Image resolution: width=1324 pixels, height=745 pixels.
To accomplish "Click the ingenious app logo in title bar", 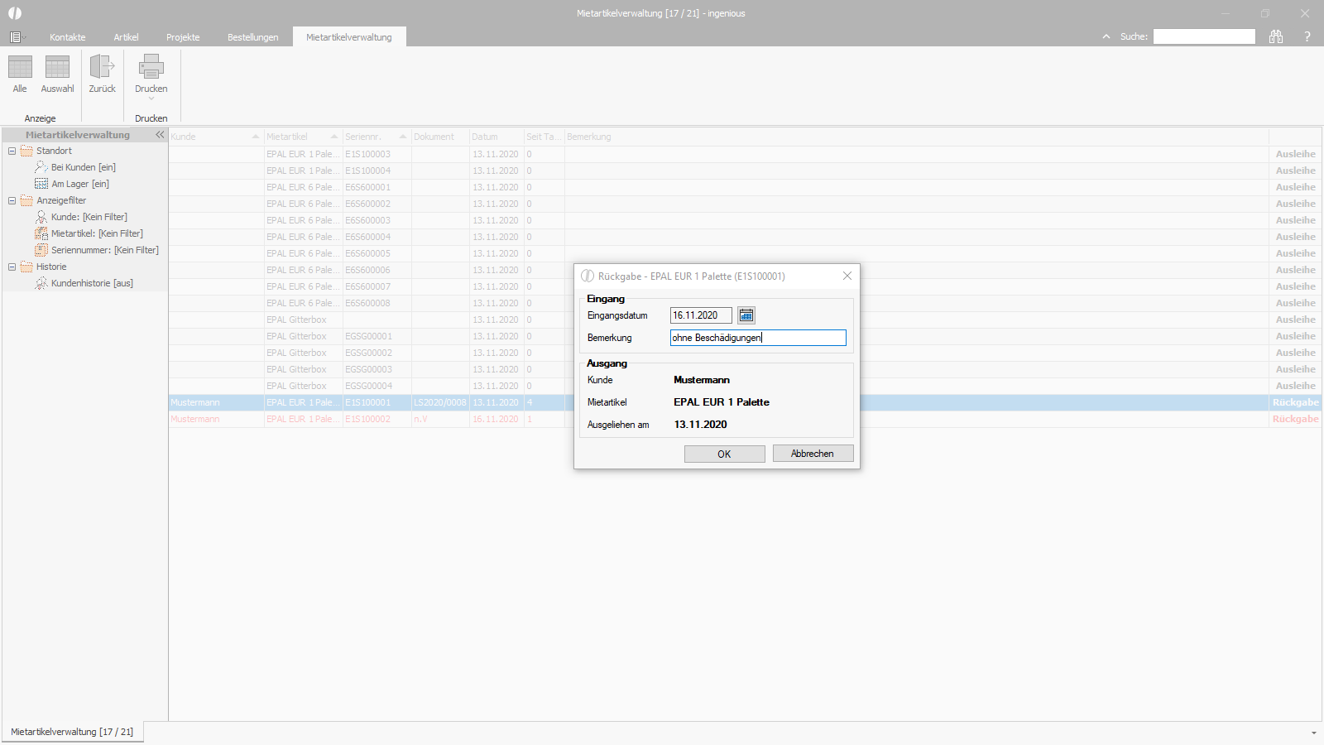I will pos(15,13).
